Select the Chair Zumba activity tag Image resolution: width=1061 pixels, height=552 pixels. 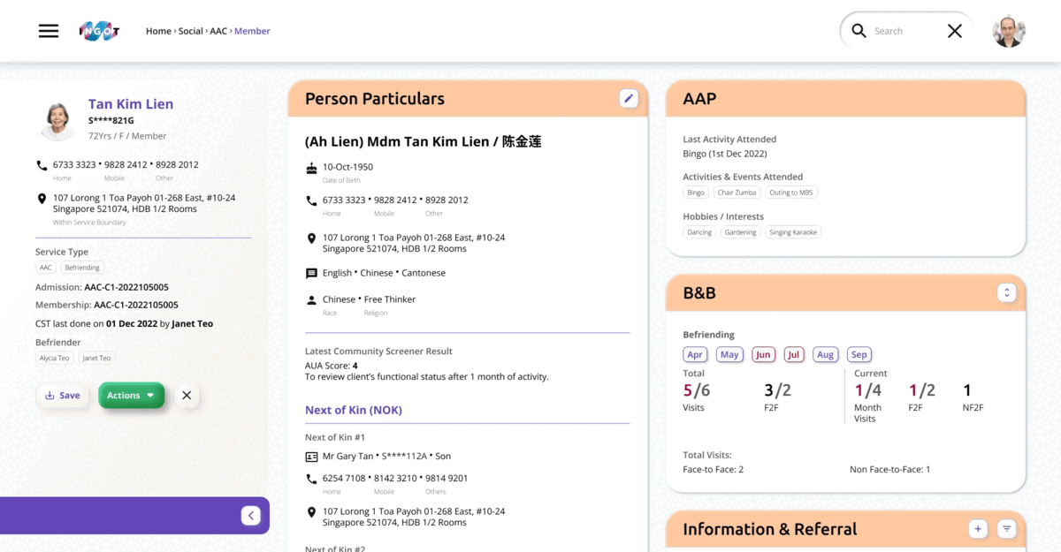(737, 193)
